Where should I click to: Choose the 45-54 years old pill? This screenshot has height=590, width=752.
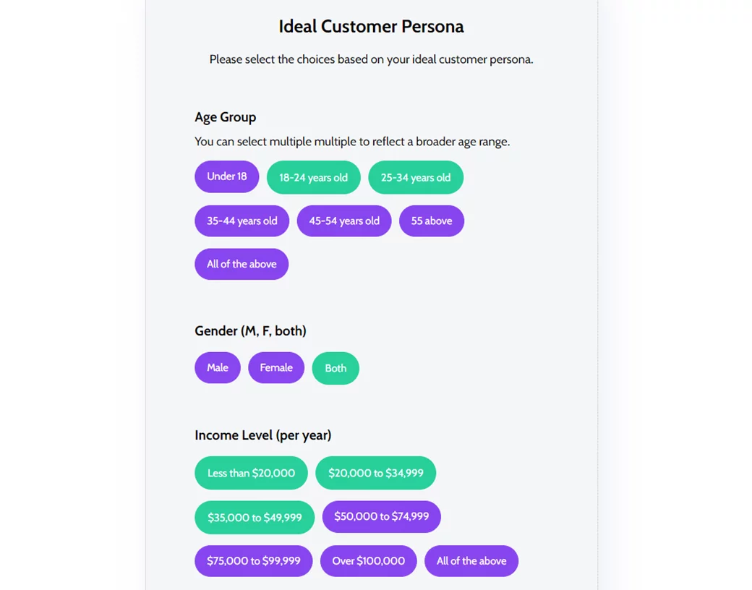click(x=343, y=221)
